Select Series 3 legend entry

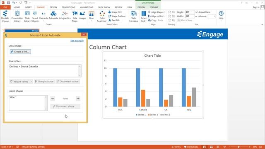(165, 115)
